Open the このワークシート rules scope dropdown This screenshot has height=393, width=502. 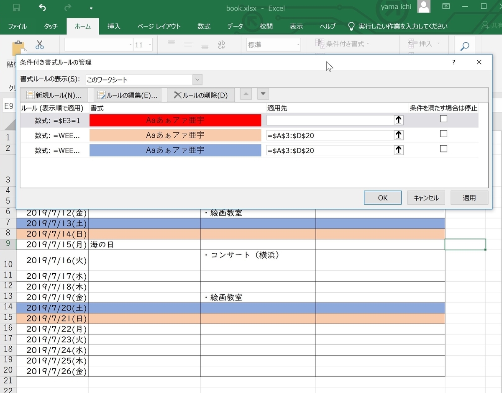click(x=197, y=80)
